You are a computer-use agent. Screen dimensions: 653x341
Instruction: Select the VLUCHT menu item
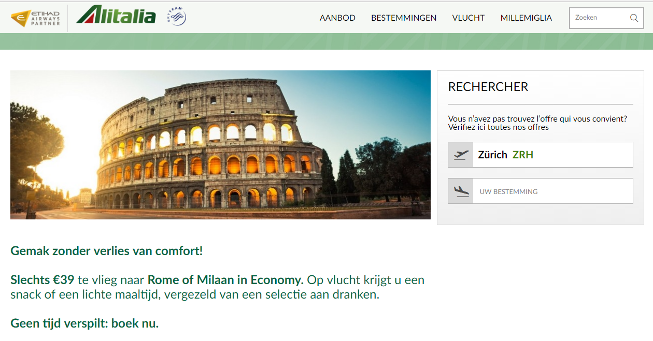click(x=469, y=18)
